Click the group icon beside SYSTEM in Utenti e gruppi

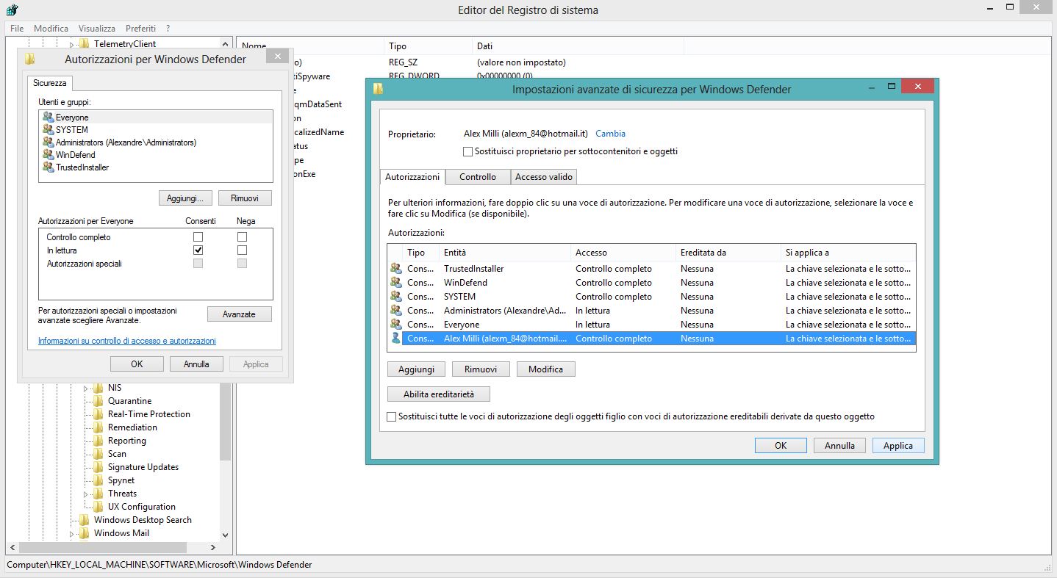coord(49,130)
